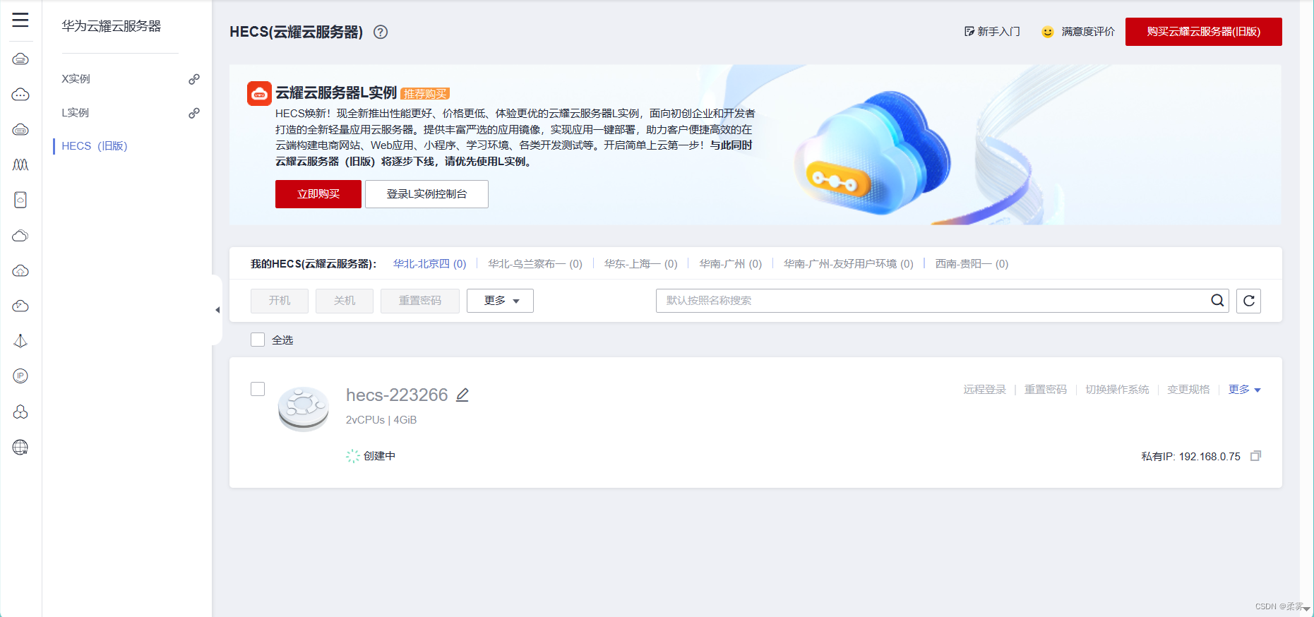Click 远程登录 for hecs-223266
This screenshot has height=617, width=1314.
coord(984,390)
